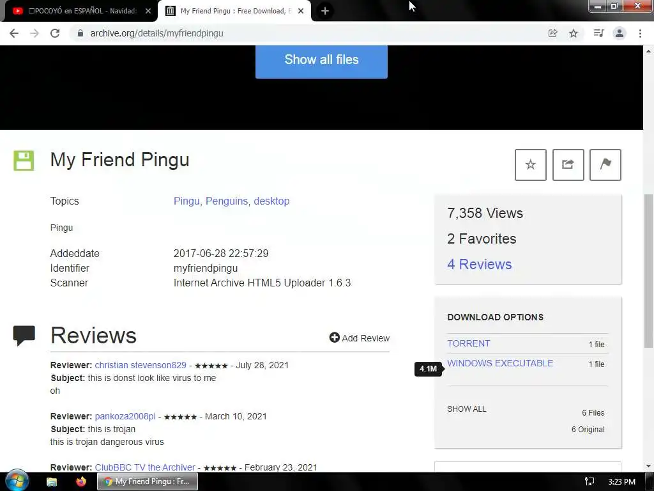
Task: Open reviewer christian stevenson829 profile
Action: [141, 365]
